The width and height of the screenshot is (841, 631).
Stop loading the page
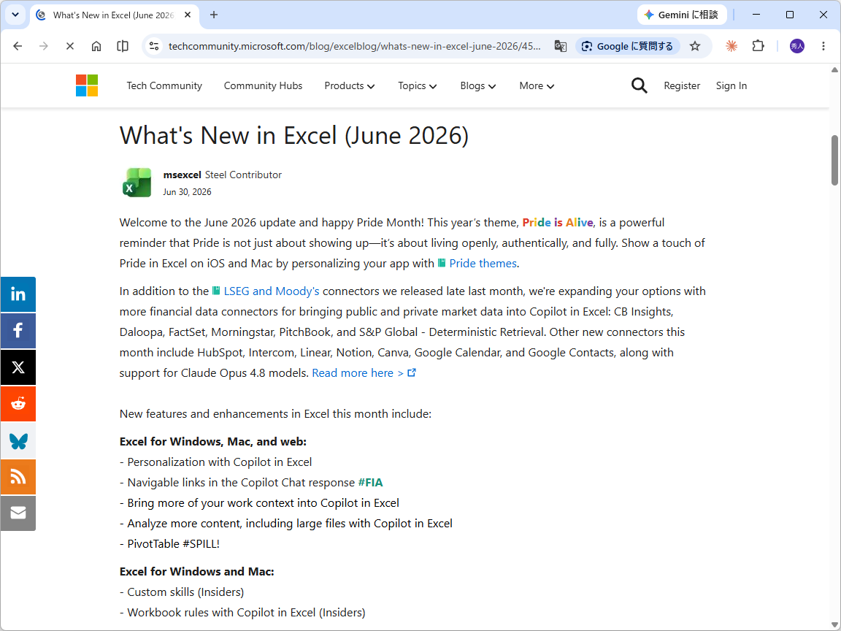click(70, 46)
